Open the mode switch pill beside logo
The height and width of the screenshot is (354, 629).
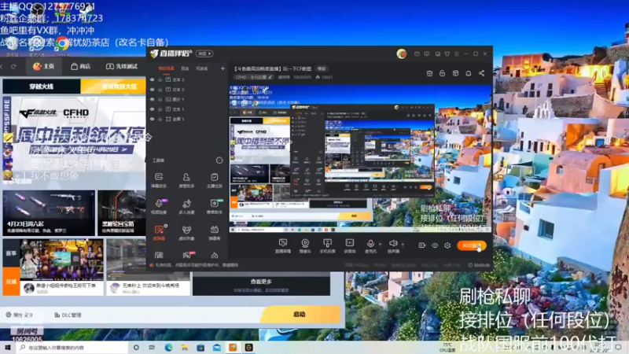point(204,53)
